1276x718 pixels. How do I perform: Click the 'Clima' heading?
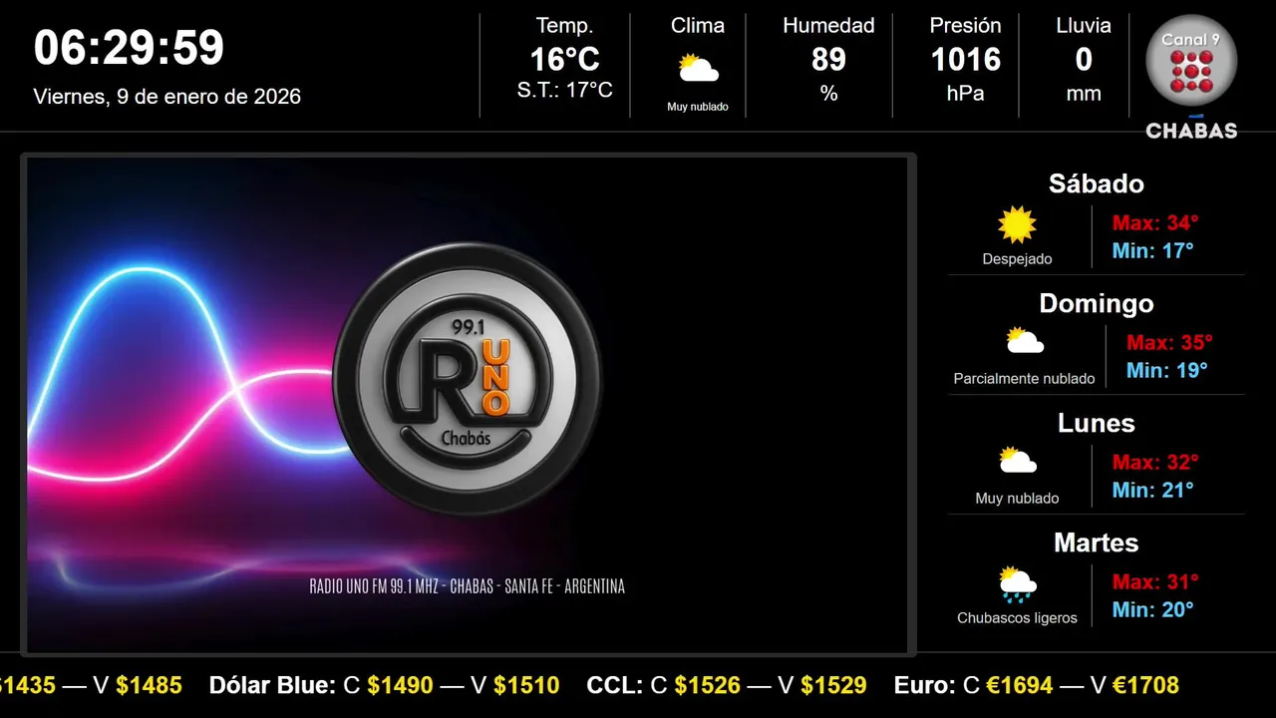(x=698, y=26)
